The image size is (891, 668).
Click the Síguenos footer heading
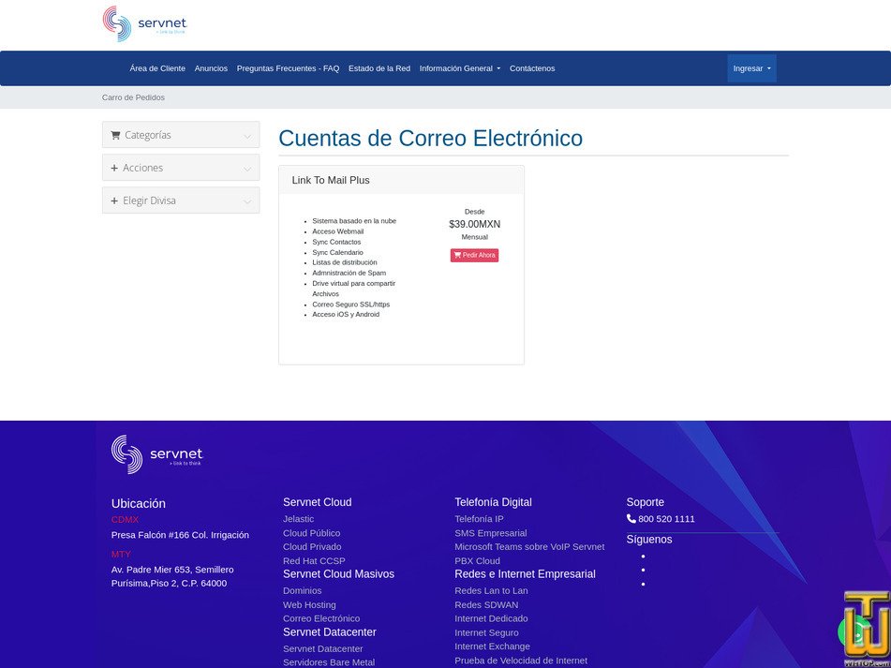tap(649, 540)
